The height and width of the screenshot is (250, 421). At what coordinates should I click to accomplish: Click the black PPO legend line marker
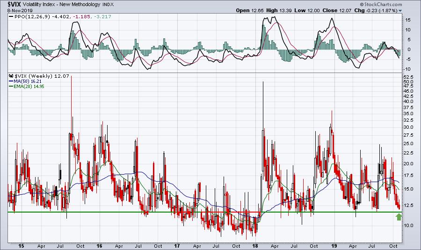pyautogui.click(x=11, y=17)
